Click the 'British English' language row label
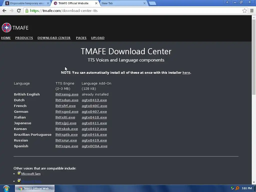256x192 pixels. [27, 94]
